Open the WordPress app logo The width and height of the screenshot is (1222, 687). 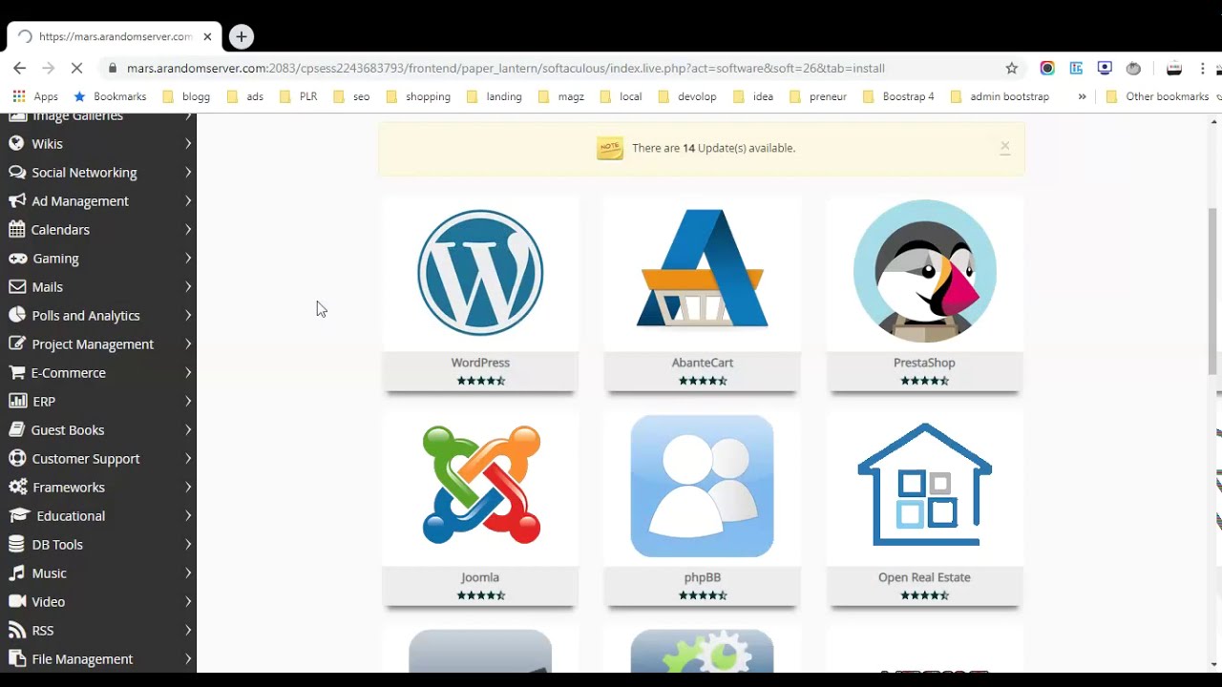pos(480,272)
